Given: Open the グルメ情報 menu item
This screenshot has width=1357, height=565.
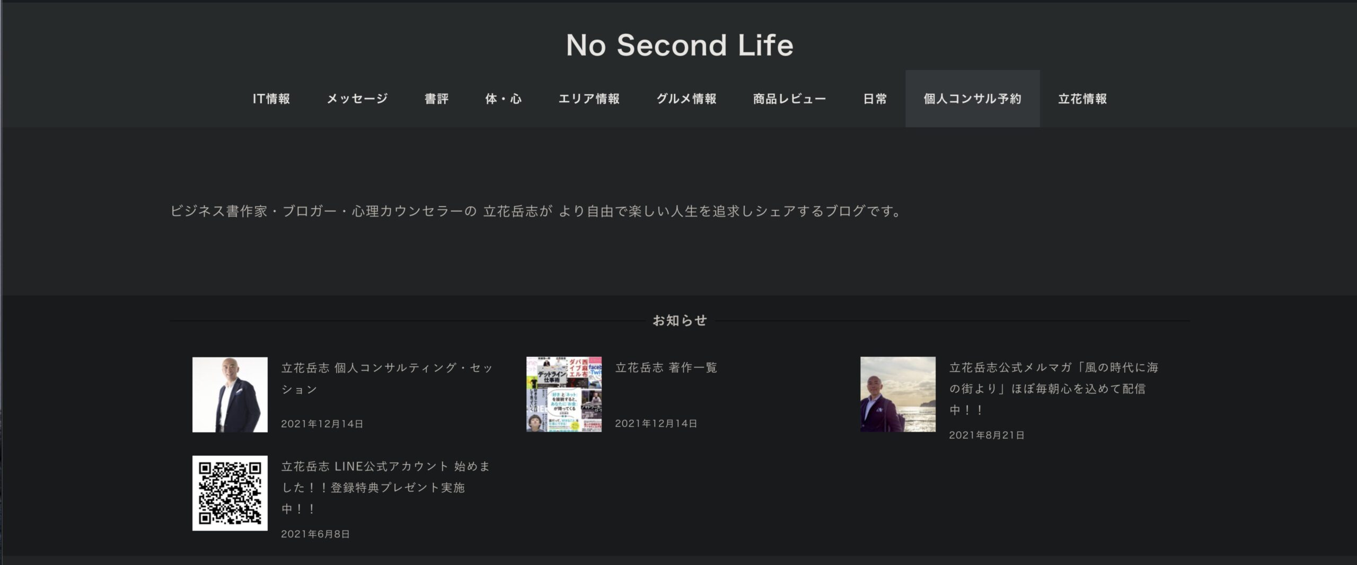Looking at the screenshot, I should pyautogui.click(x=686, y=99).
